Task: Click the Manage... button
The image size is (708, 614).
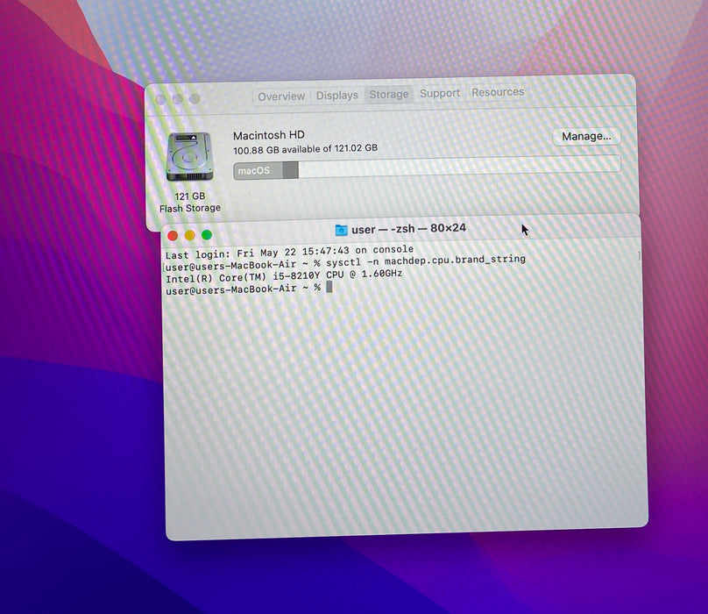Action: pyautogui.click(x=586, y=136)
